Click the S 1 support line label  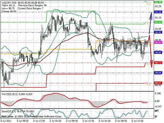tap(148, 64)
